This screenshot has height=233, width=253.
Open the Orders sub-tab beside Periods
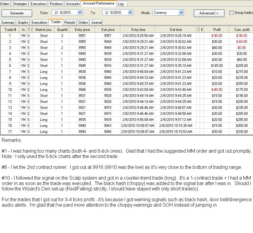(83, 22)
